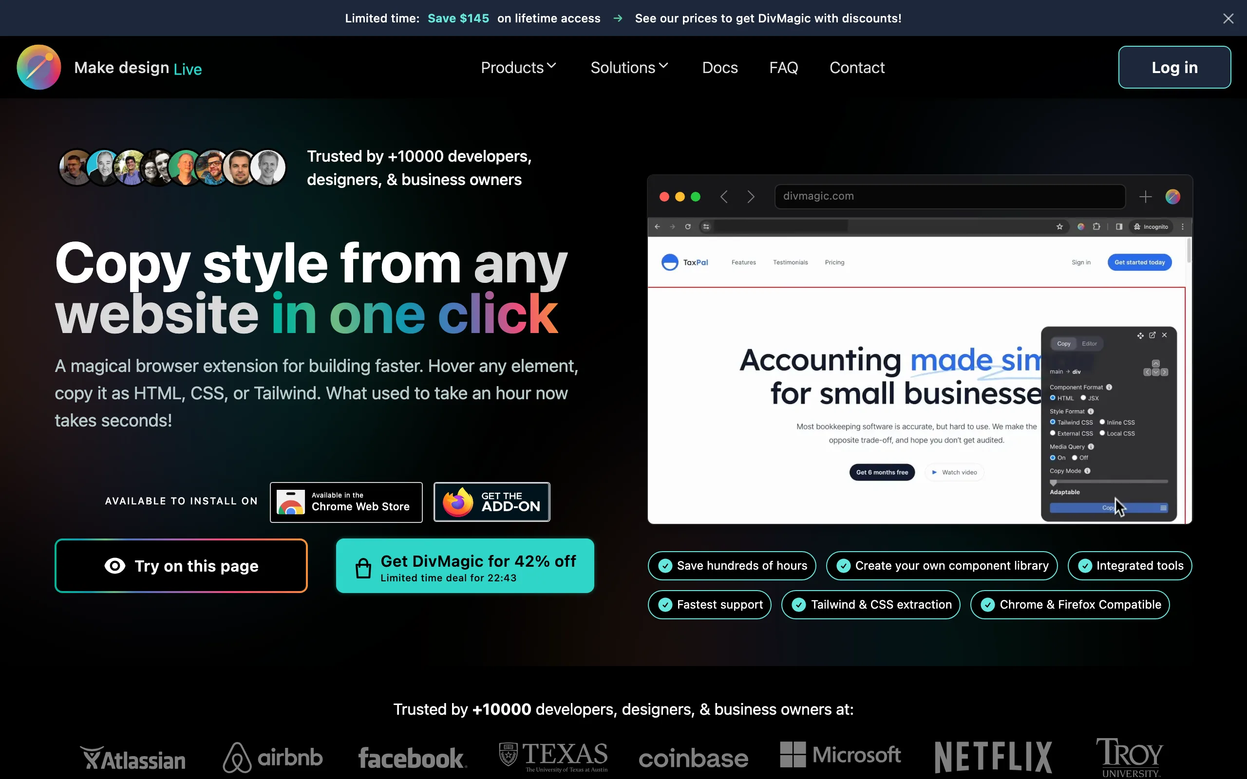Select the HTML component format
Screen dimensions: 1247x779
pyautogui.click(x=1053, y=398)
